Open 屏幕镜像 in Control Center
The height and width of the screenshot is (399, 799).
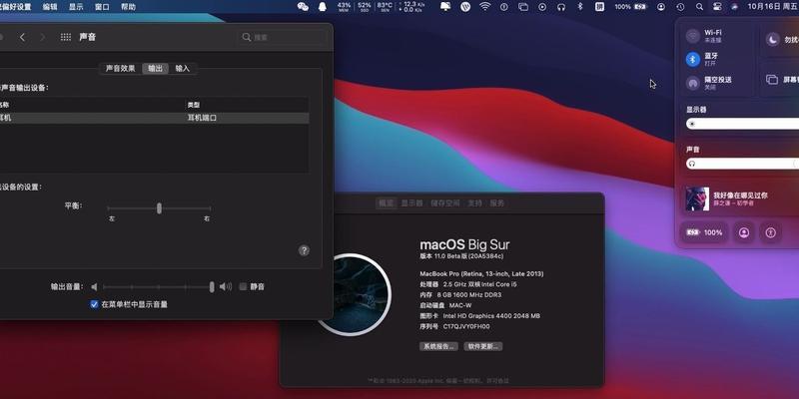coord(772,80)
